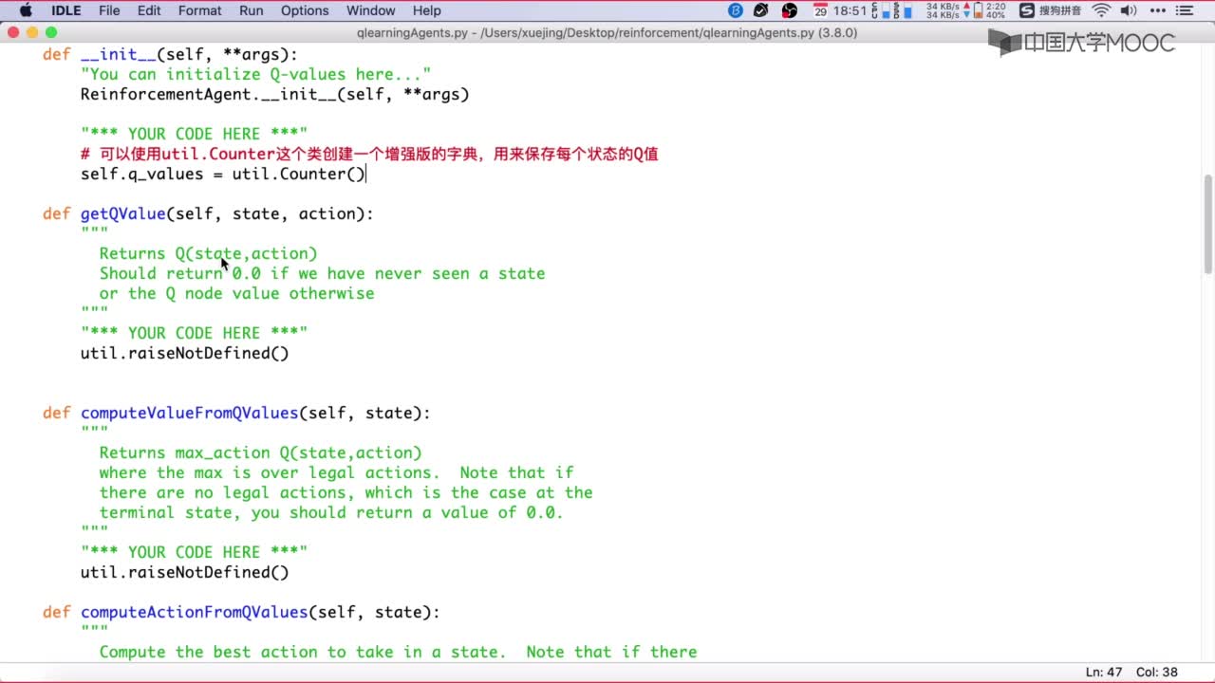Image resolution: width=1215 pixels, height=683 pixels.
Task: Open the Format menu
Action: pyautogui.click(x=199, y=10)
